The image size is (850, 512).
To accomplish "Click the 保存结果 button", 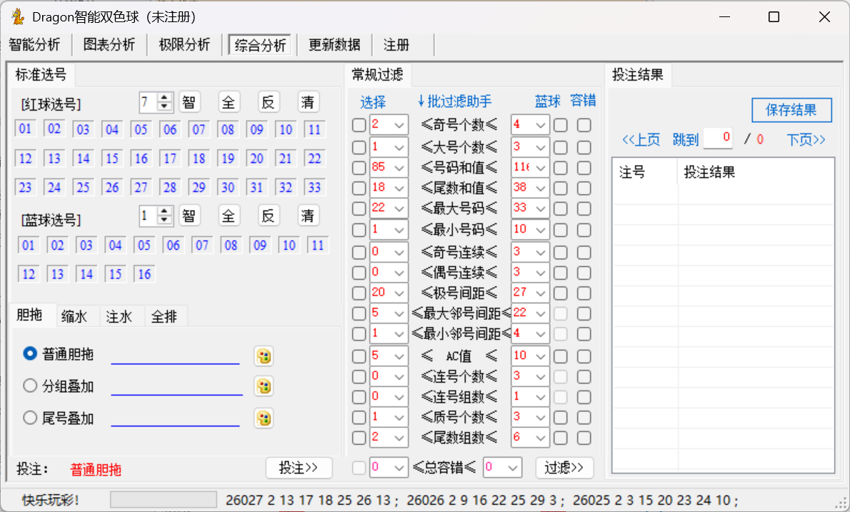I will coord(791,110).
